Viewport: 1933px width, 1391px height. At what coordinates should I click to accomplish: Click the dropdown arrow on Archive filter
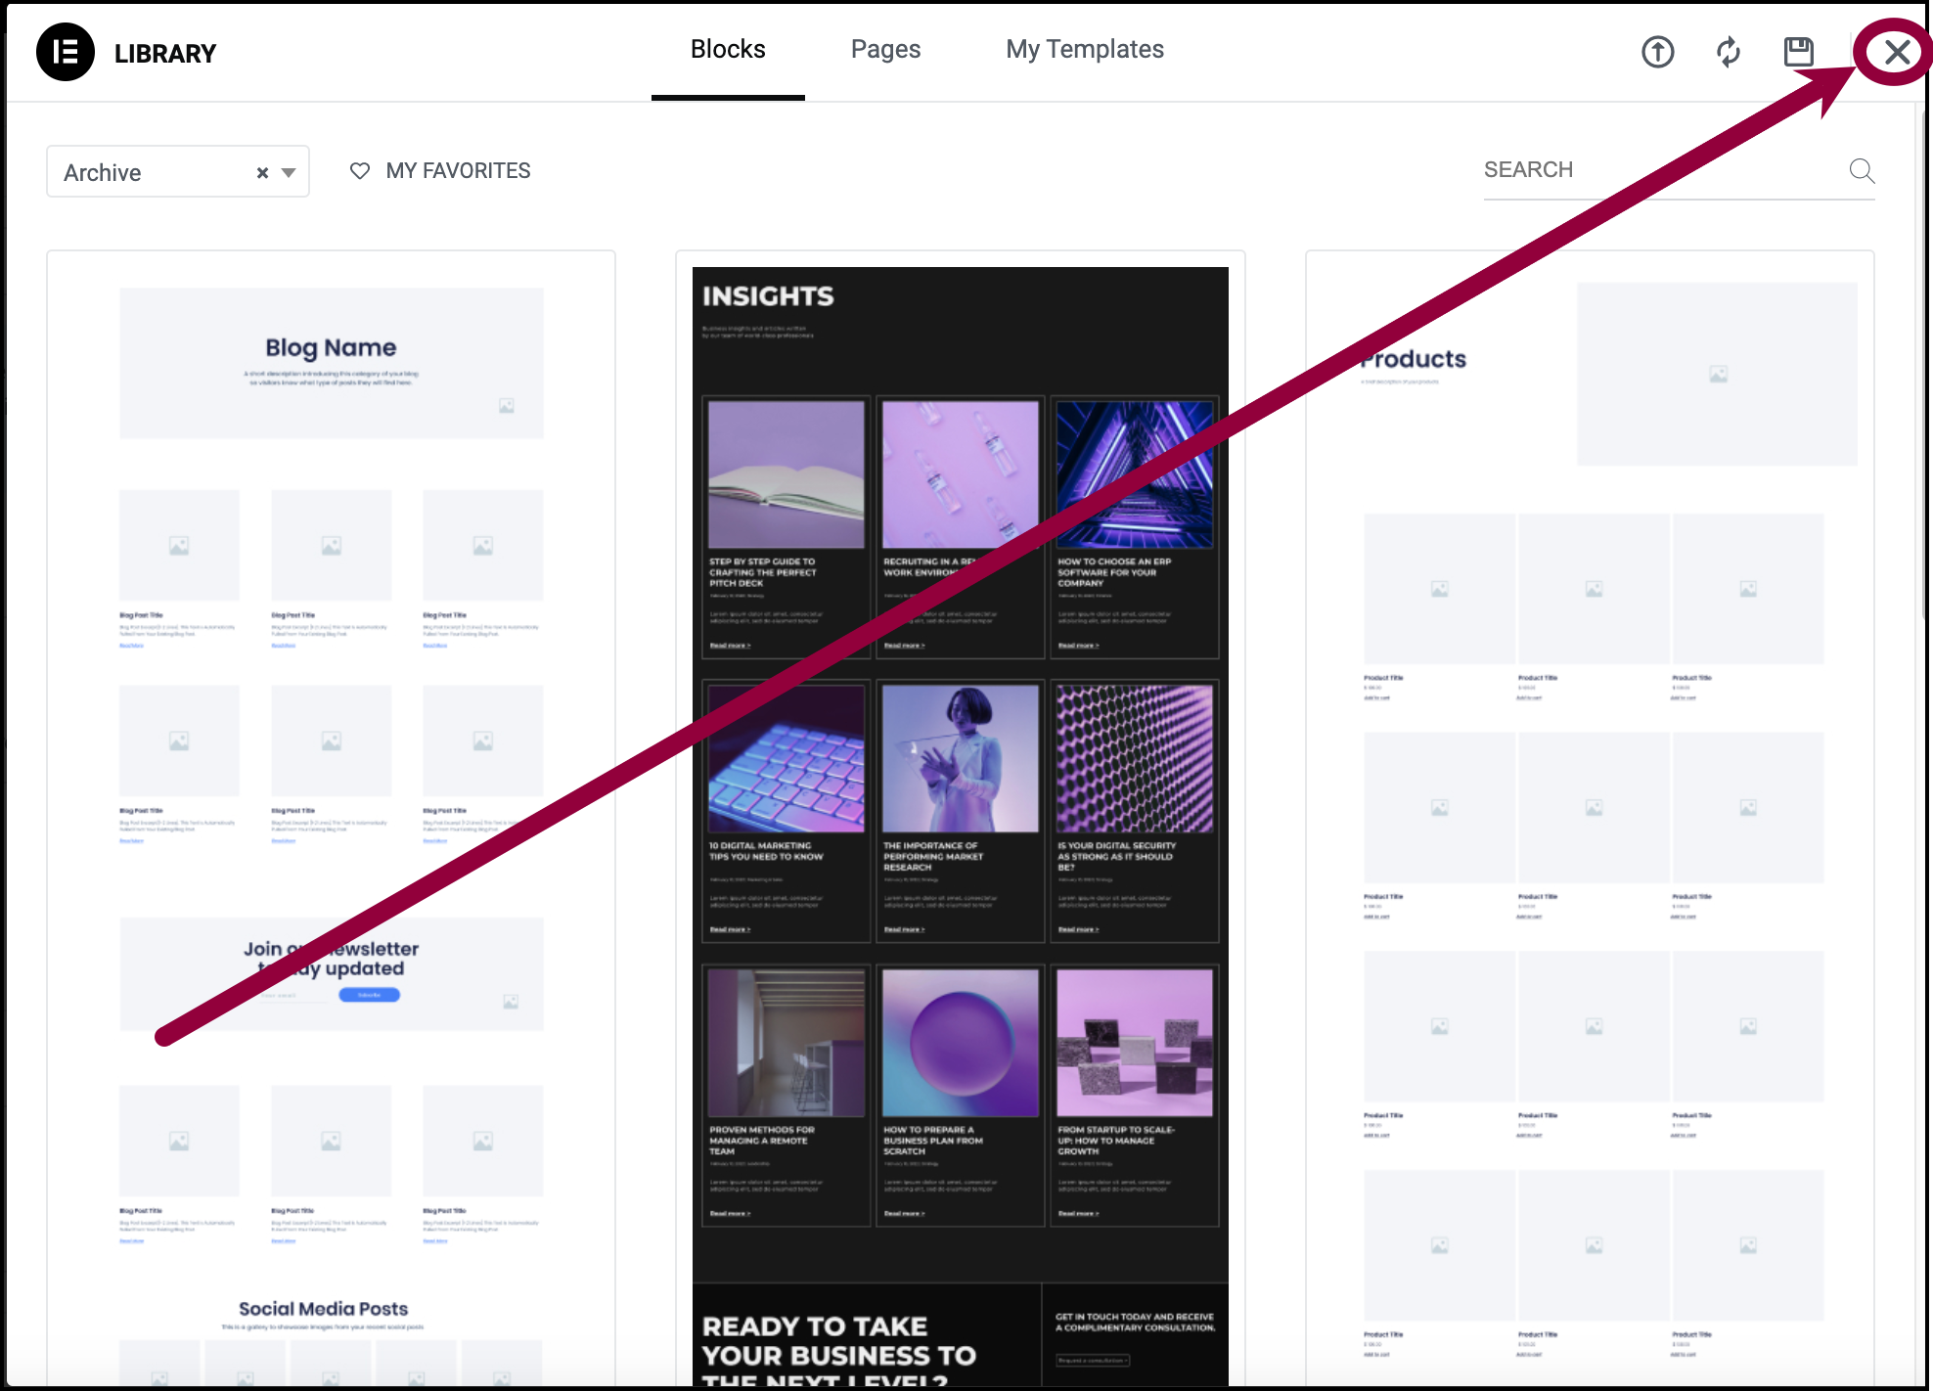coord(289,169)
